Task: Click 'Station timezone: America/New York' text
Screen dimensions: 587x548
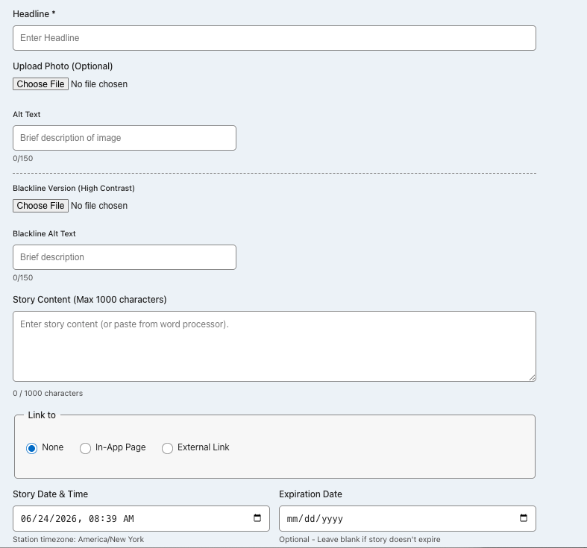Action: tap(78, 539)
